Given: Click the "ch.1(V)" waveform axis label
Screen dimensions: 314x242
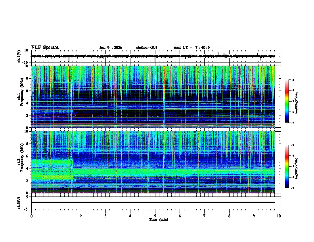Looking at the screenshot, I should (x=19, y=56).
